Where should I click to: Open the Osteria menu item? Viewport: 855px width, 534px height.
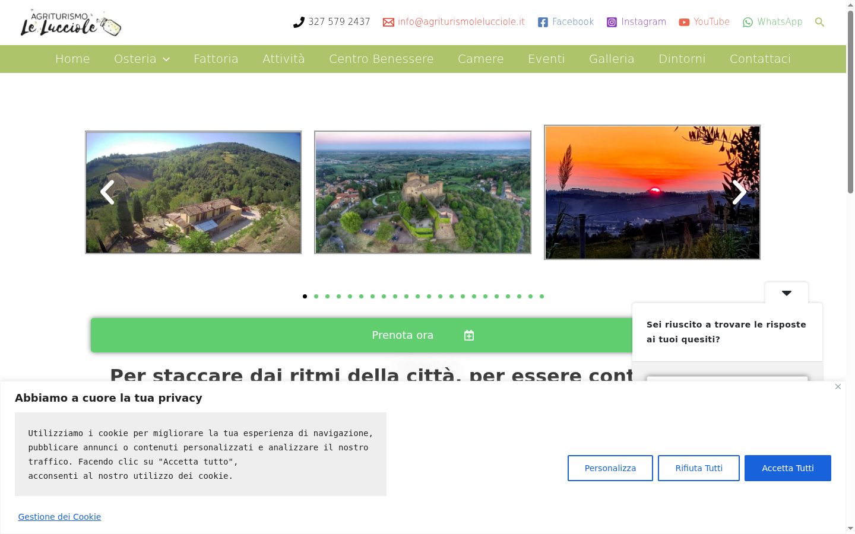pos(135,59)
